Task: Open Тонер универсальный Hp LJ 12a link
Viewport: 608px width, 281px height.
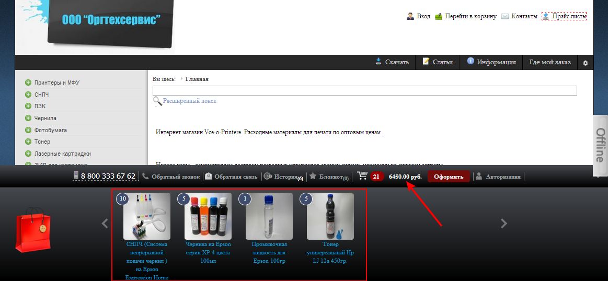Action: pos(330,253)
